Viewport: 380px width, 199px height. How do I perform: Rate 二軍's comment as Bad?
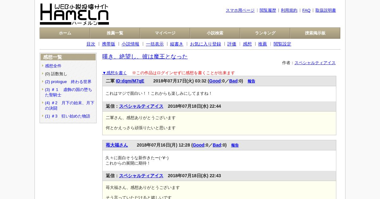[233, 81]
